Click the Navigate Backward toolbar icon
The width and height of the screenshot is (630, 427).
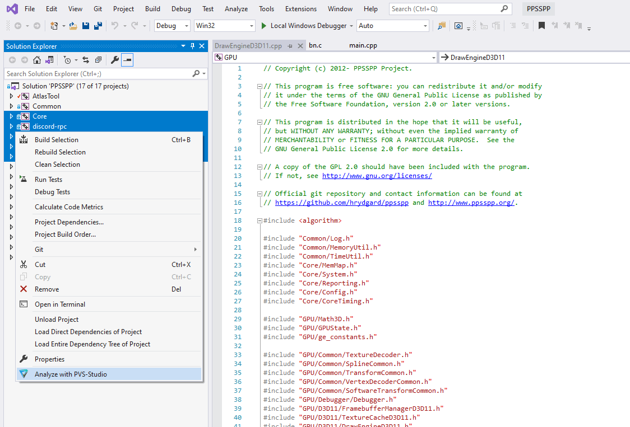click(18, 26)
